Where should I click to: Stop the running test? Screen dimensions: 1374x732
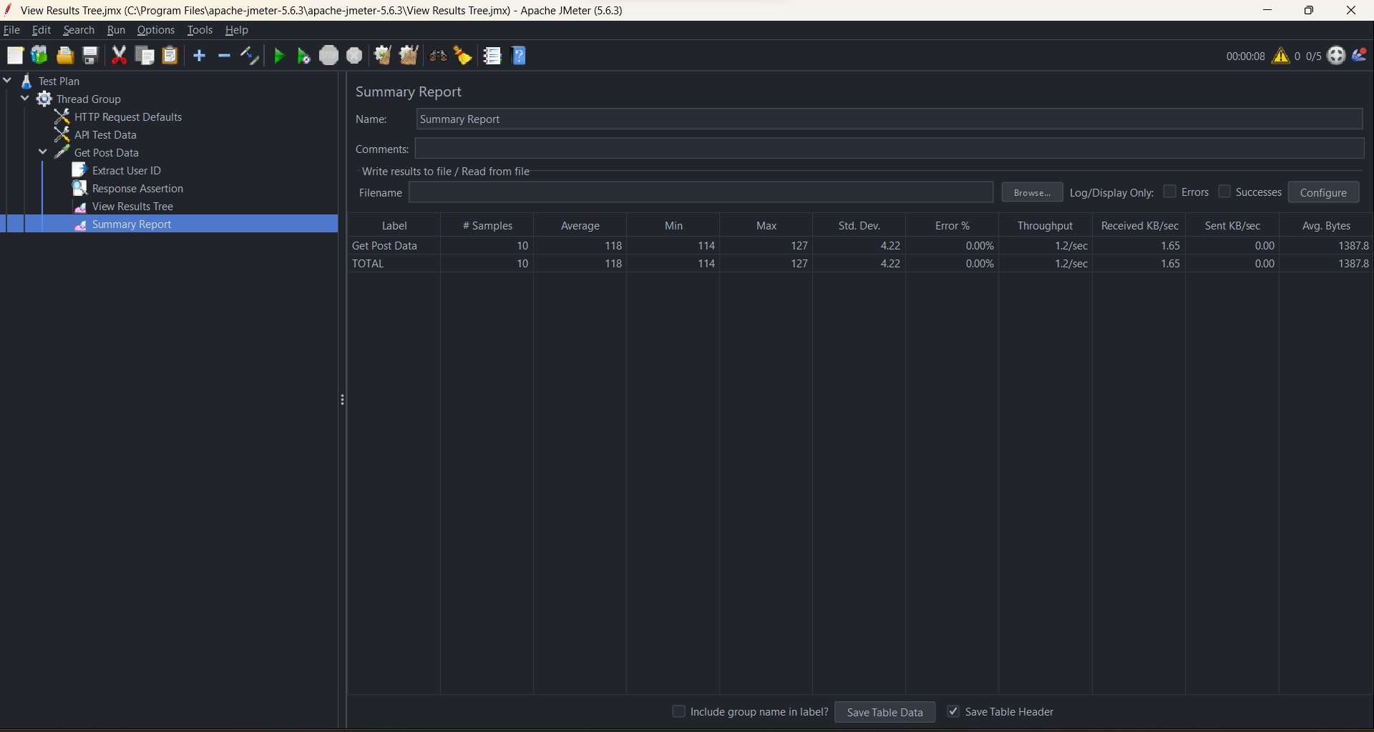click(328, 55)
